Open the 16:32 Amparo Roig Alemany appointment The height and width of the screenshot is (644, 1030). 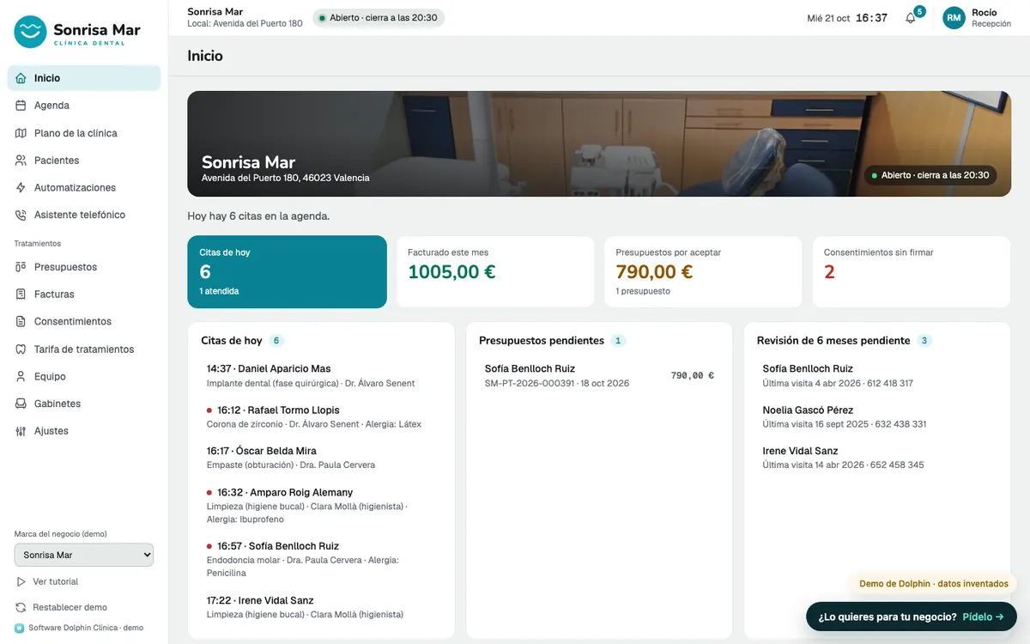pyautogui.click(x=321, y=506)
